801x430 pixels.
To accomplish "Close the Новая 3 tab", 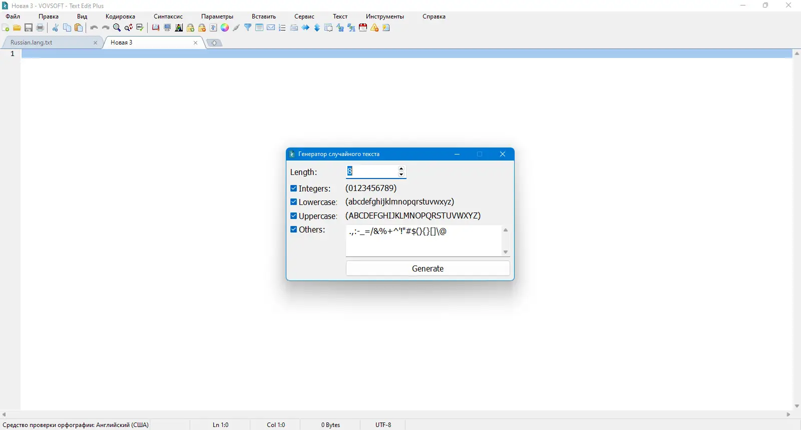I will tap(195, 43).
